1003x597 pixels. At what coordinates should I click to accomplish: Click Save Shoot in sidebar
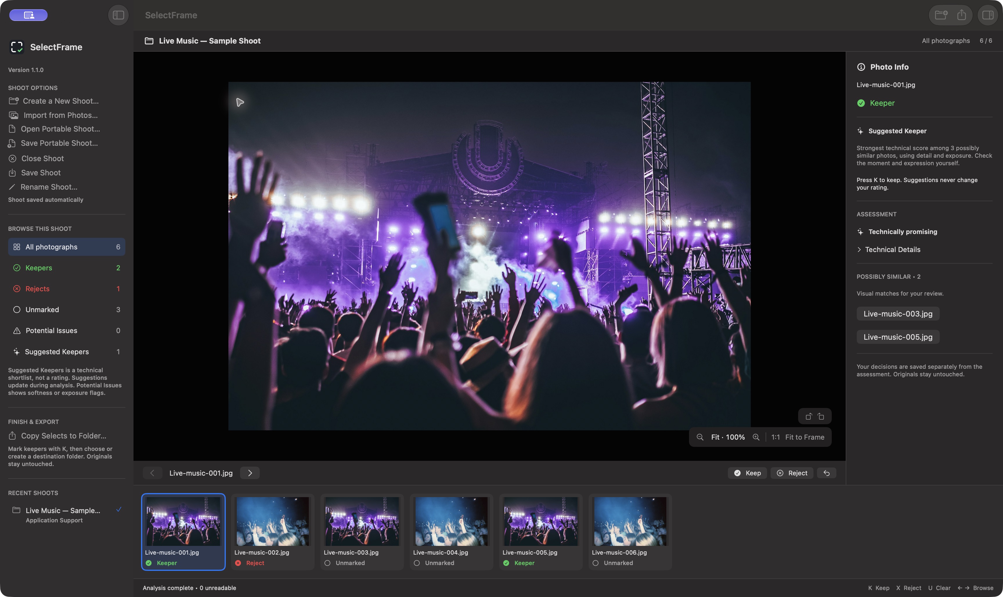point(35,173)
